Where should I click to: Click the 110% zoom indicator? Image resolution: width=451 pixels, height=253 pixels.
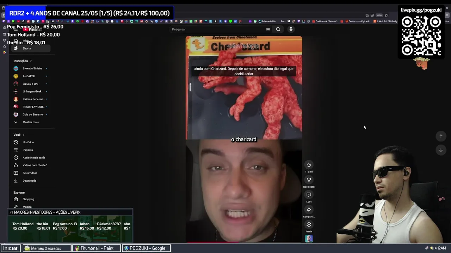[x=379, y=15]
